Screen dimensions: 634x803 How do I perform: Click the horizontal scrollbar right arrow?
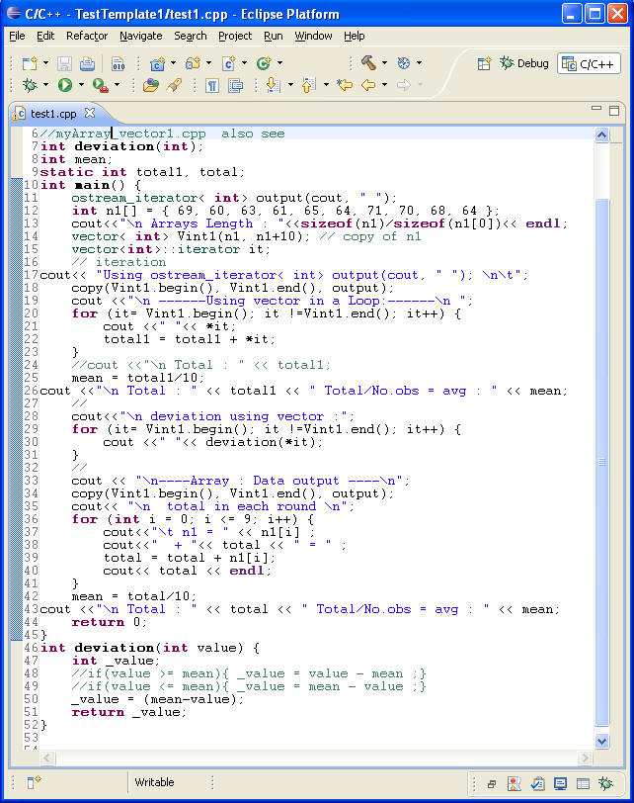[585, 758]
